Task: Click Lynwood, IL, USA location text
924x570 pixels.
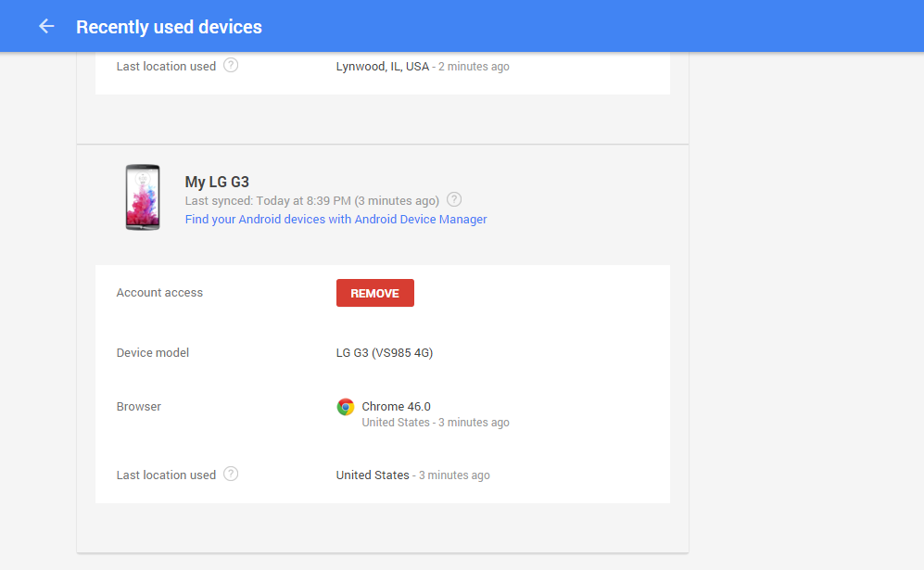Action: tap(382, 67)
